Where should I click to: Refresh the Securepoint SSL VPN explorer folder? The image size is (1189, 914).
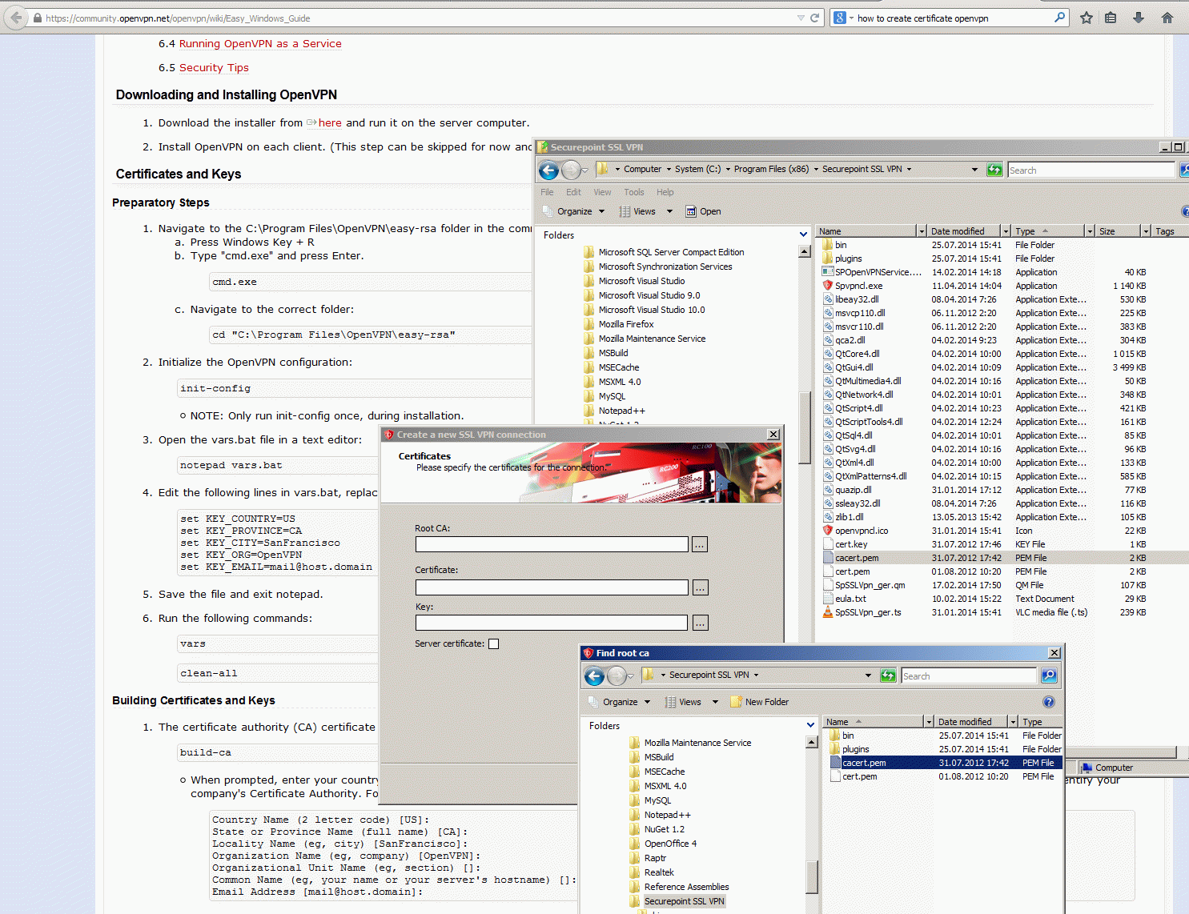(x=994, y=170)
